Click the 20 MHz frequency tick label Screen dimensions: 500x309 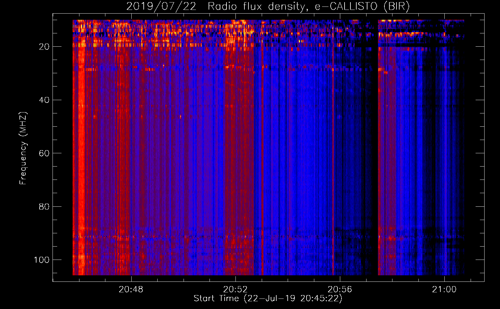click(x=44, y=47)
